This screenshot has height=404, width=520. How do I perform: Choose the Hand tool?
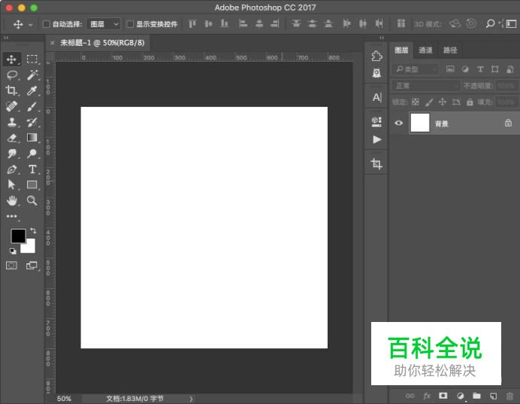click(12, 200)
